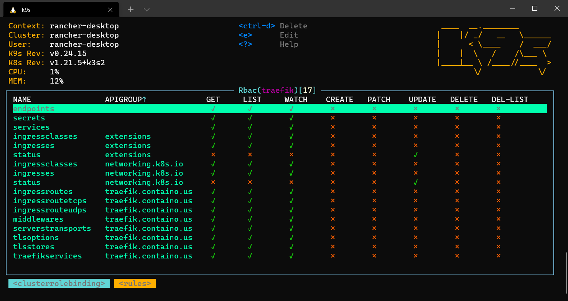Click the GET cross for networking.k8s.io status

coord(213,183)
